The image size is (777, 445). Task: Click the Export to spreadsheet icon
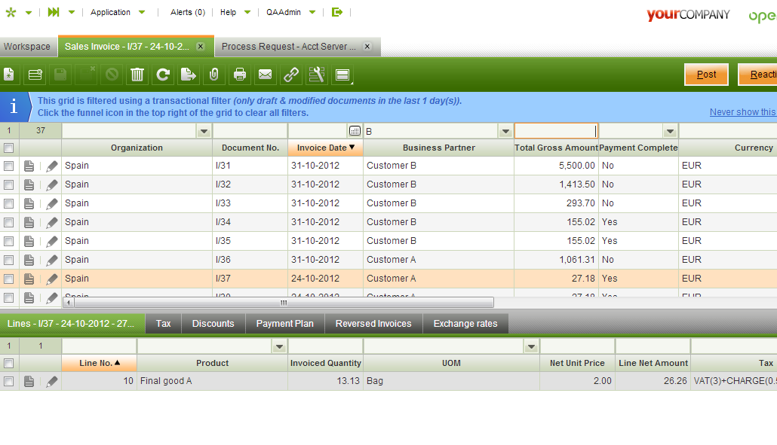(188, 75)
